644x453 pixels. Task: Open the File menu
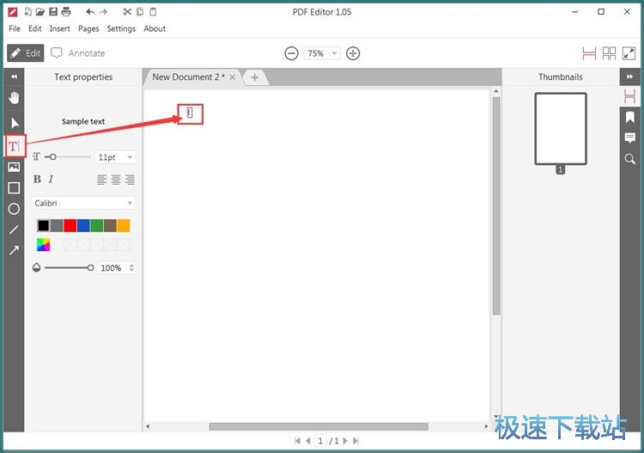pos(15,28)
